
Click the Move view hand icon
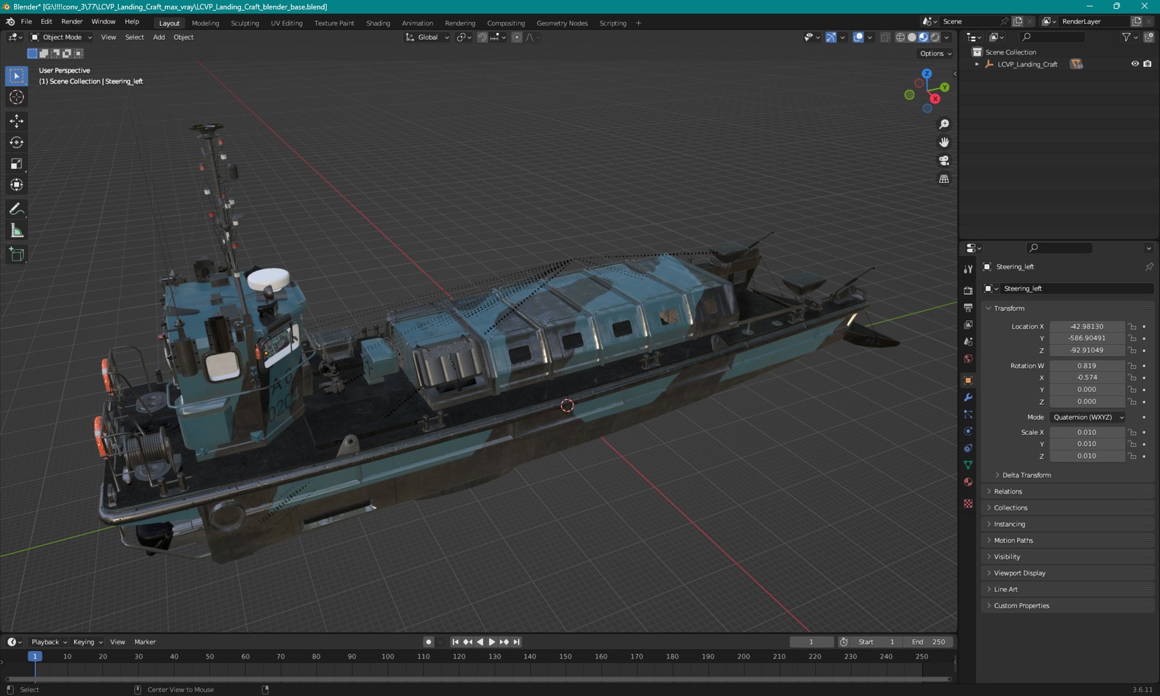coord(944,142)
